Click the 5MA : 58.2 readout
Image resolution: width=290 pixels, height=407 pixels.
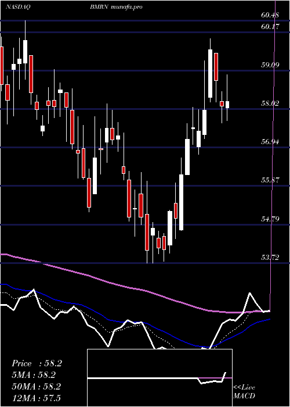click(x=34, y=375)
